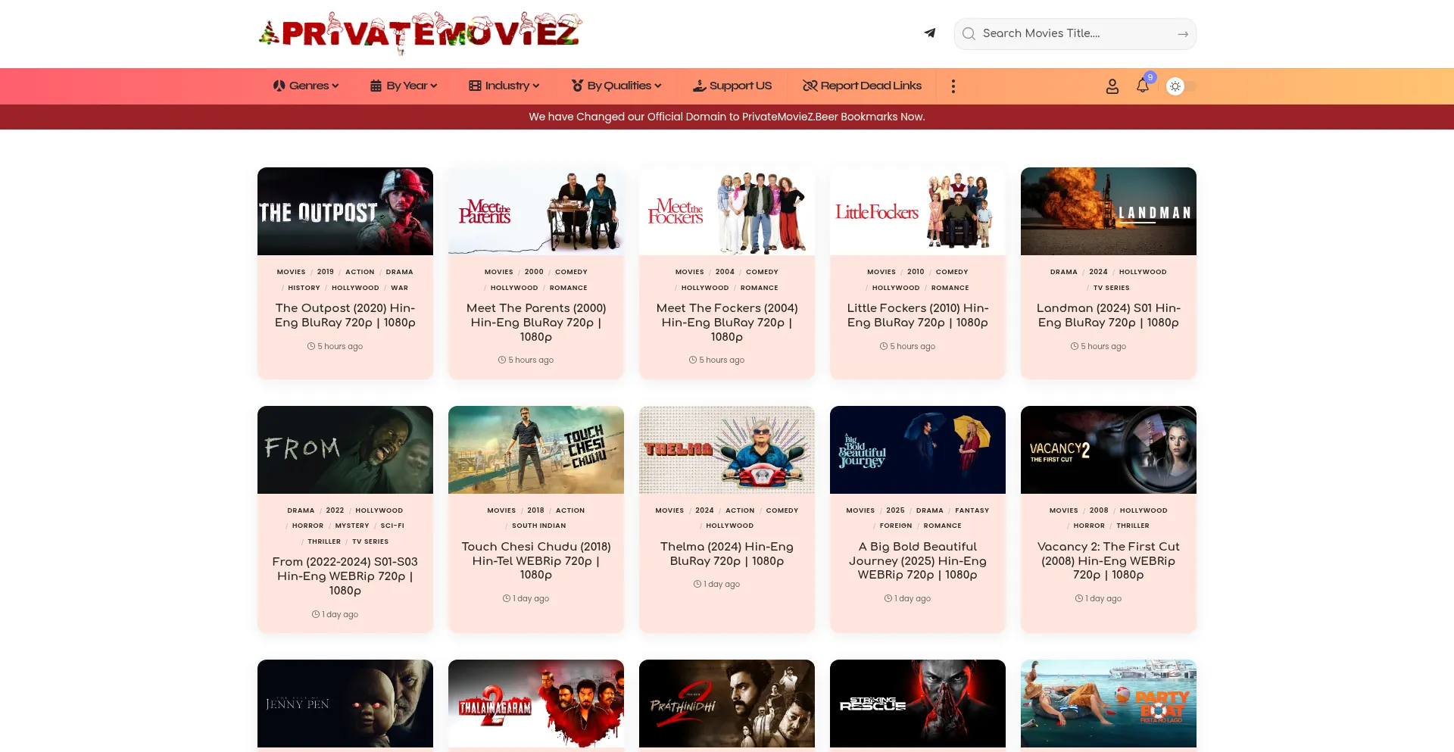Open the By Qualities menu
Image resolution: width=1454 pixels, height=752 pixels.
tap(616, 86)
